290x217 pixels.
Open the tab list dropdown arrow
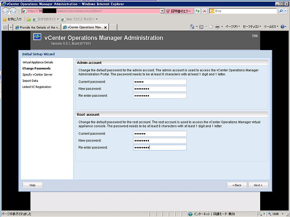[x=10, y=27]
